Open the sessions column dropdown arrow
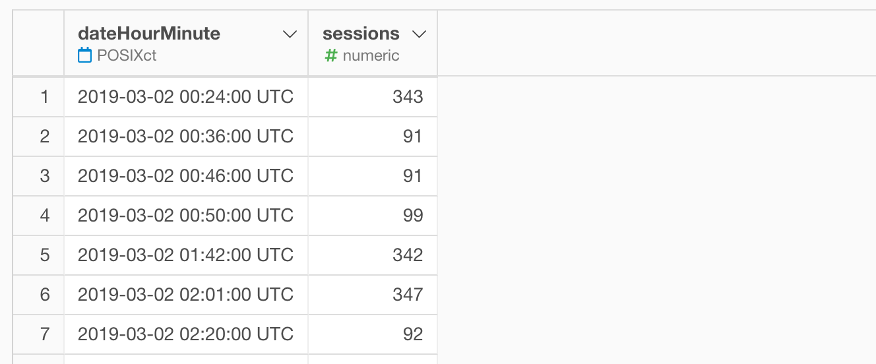The height and width of the screenshot is (364, 876). click(418, 34)
